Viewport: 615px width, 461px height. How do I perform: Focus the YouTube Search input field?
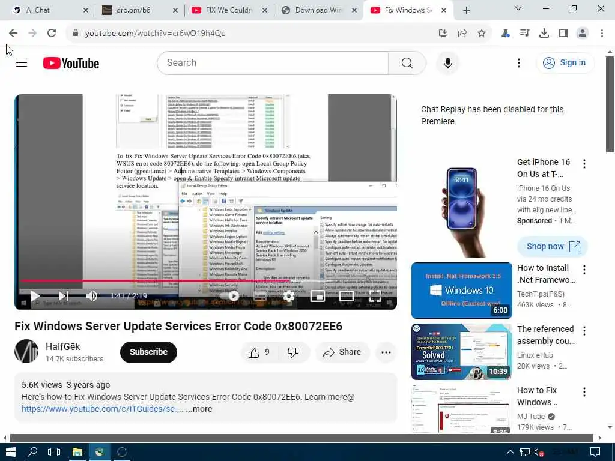(273, 62)
